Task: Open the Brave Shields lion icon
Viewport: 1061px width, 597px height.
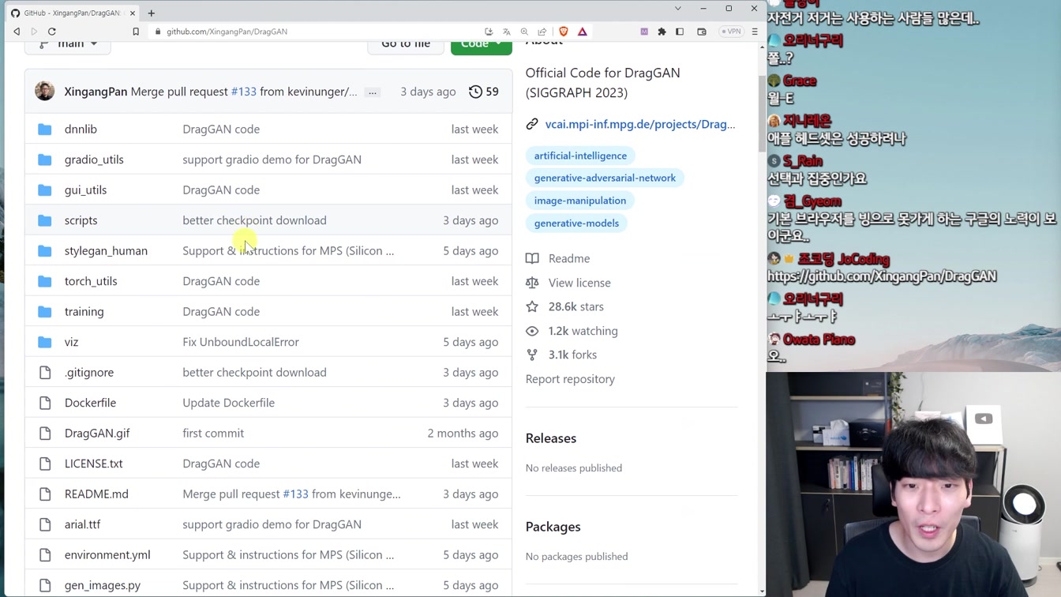Action: [564, 32]
